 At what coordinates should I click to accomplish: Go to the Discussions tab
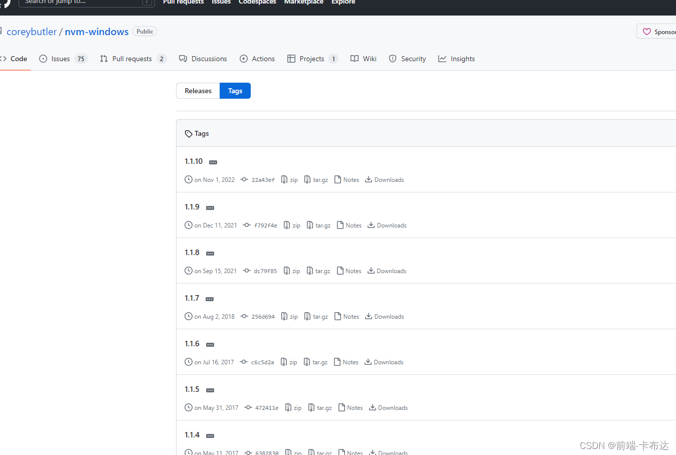pos(203,59)
